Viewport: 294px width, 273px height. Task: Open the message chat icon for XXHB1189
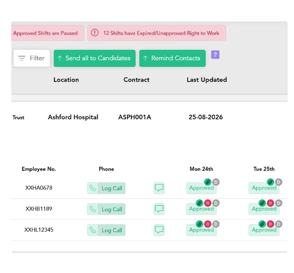[x=159, y=209]
